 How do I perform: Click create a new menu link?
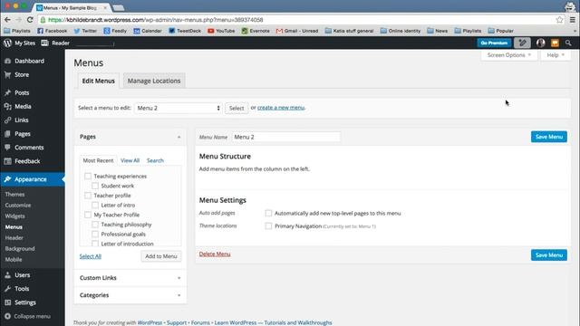coord(281,108)
